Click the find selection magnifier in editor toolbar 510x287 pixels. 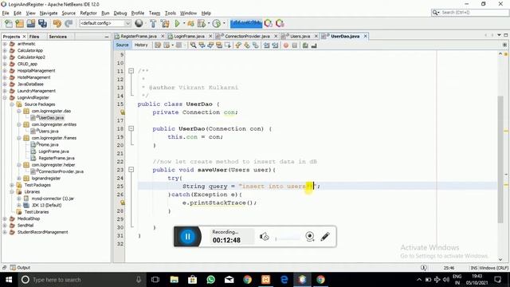[193, 45]
